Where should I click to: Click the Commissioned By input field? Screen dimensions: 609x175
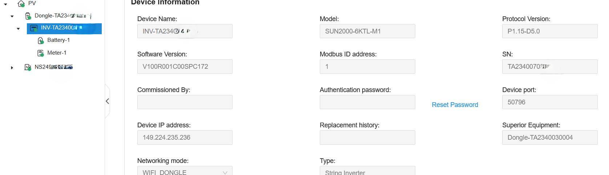coord(185,102)
